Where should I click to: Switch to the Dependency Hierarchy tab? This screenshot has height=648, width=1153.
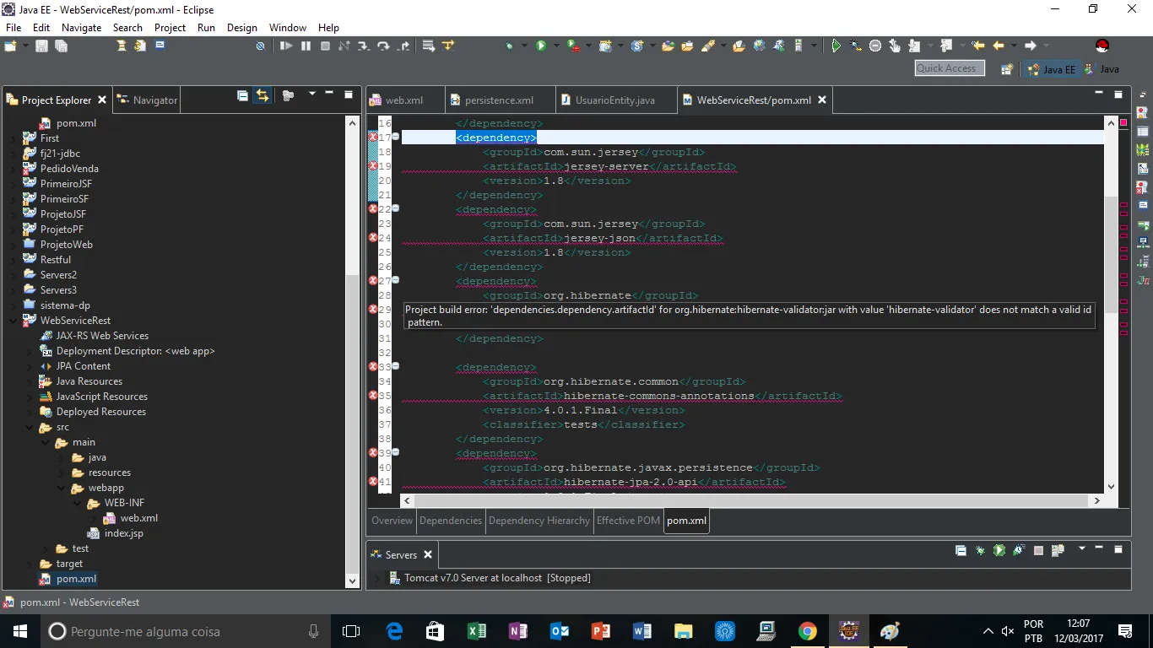click(x=539, y=521)
